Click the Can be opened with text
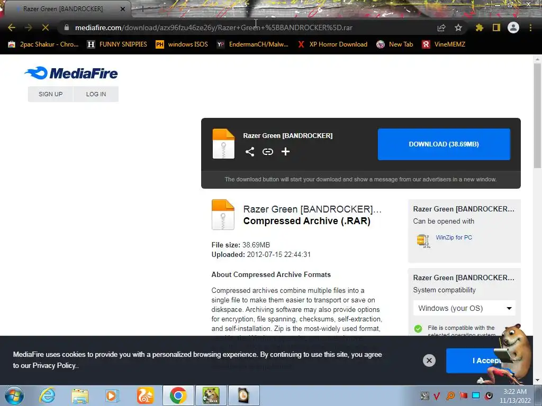Image resolution: width=542 pixels, height=406 pixels. tap(444, 222)
